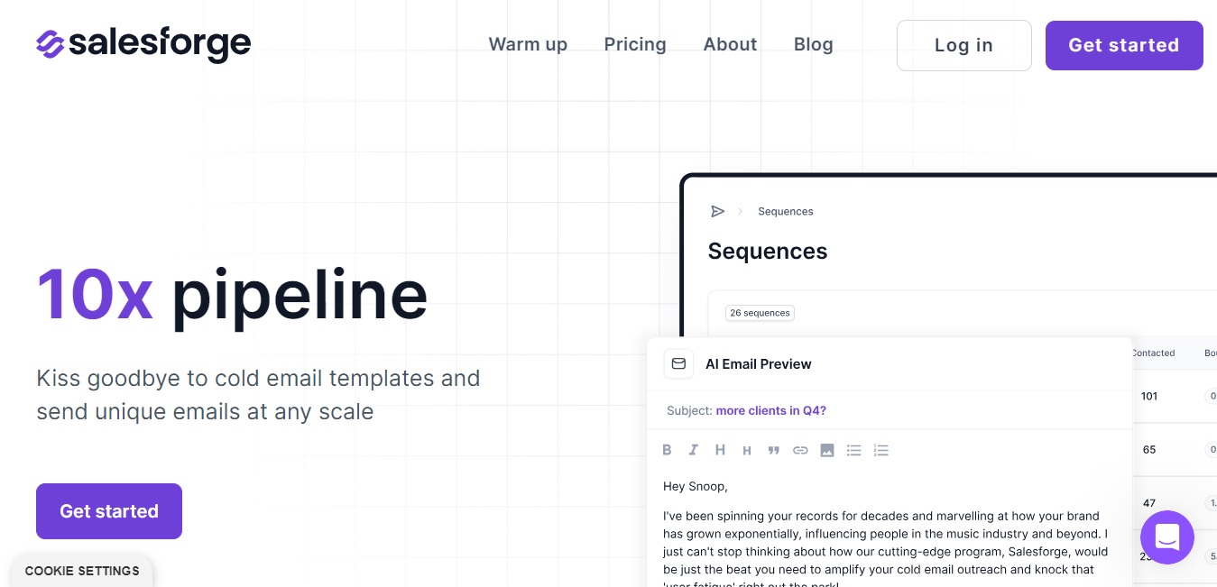Viewport: 1217px width, 587px height.
Task: Insert an image in the email
Action: 827,450
